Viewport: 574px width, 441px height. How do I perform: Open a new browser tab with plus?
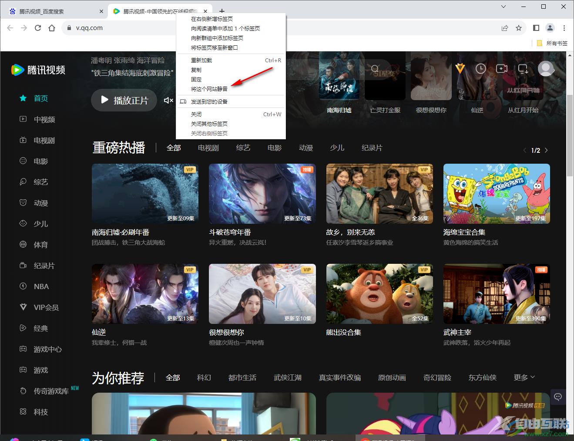coord(222,11)
